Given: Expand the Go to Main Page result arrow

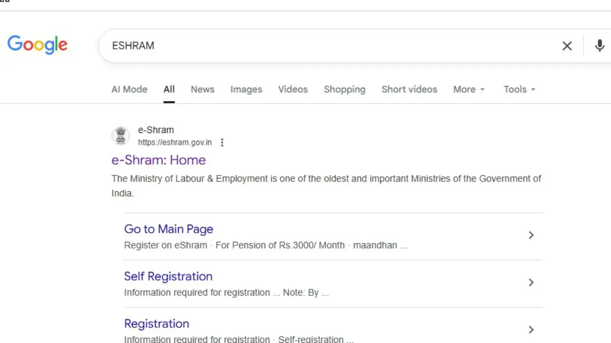Looking at the screenshot, I should [531, 235].
